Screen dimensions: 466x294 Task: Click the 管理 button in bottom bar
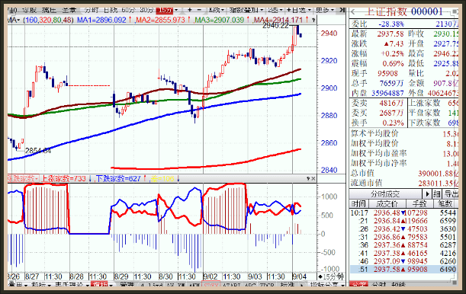127,285
